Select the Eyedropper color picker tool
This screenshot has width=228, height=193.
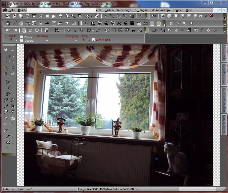coord(8,137)
